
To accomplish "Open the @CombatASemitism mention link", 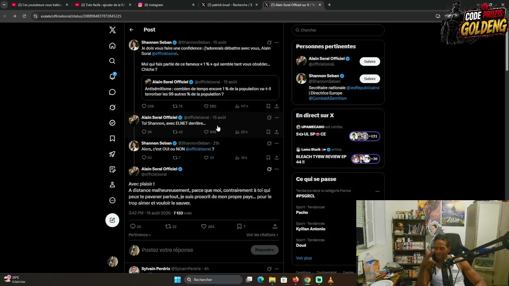I will [328, 99].
